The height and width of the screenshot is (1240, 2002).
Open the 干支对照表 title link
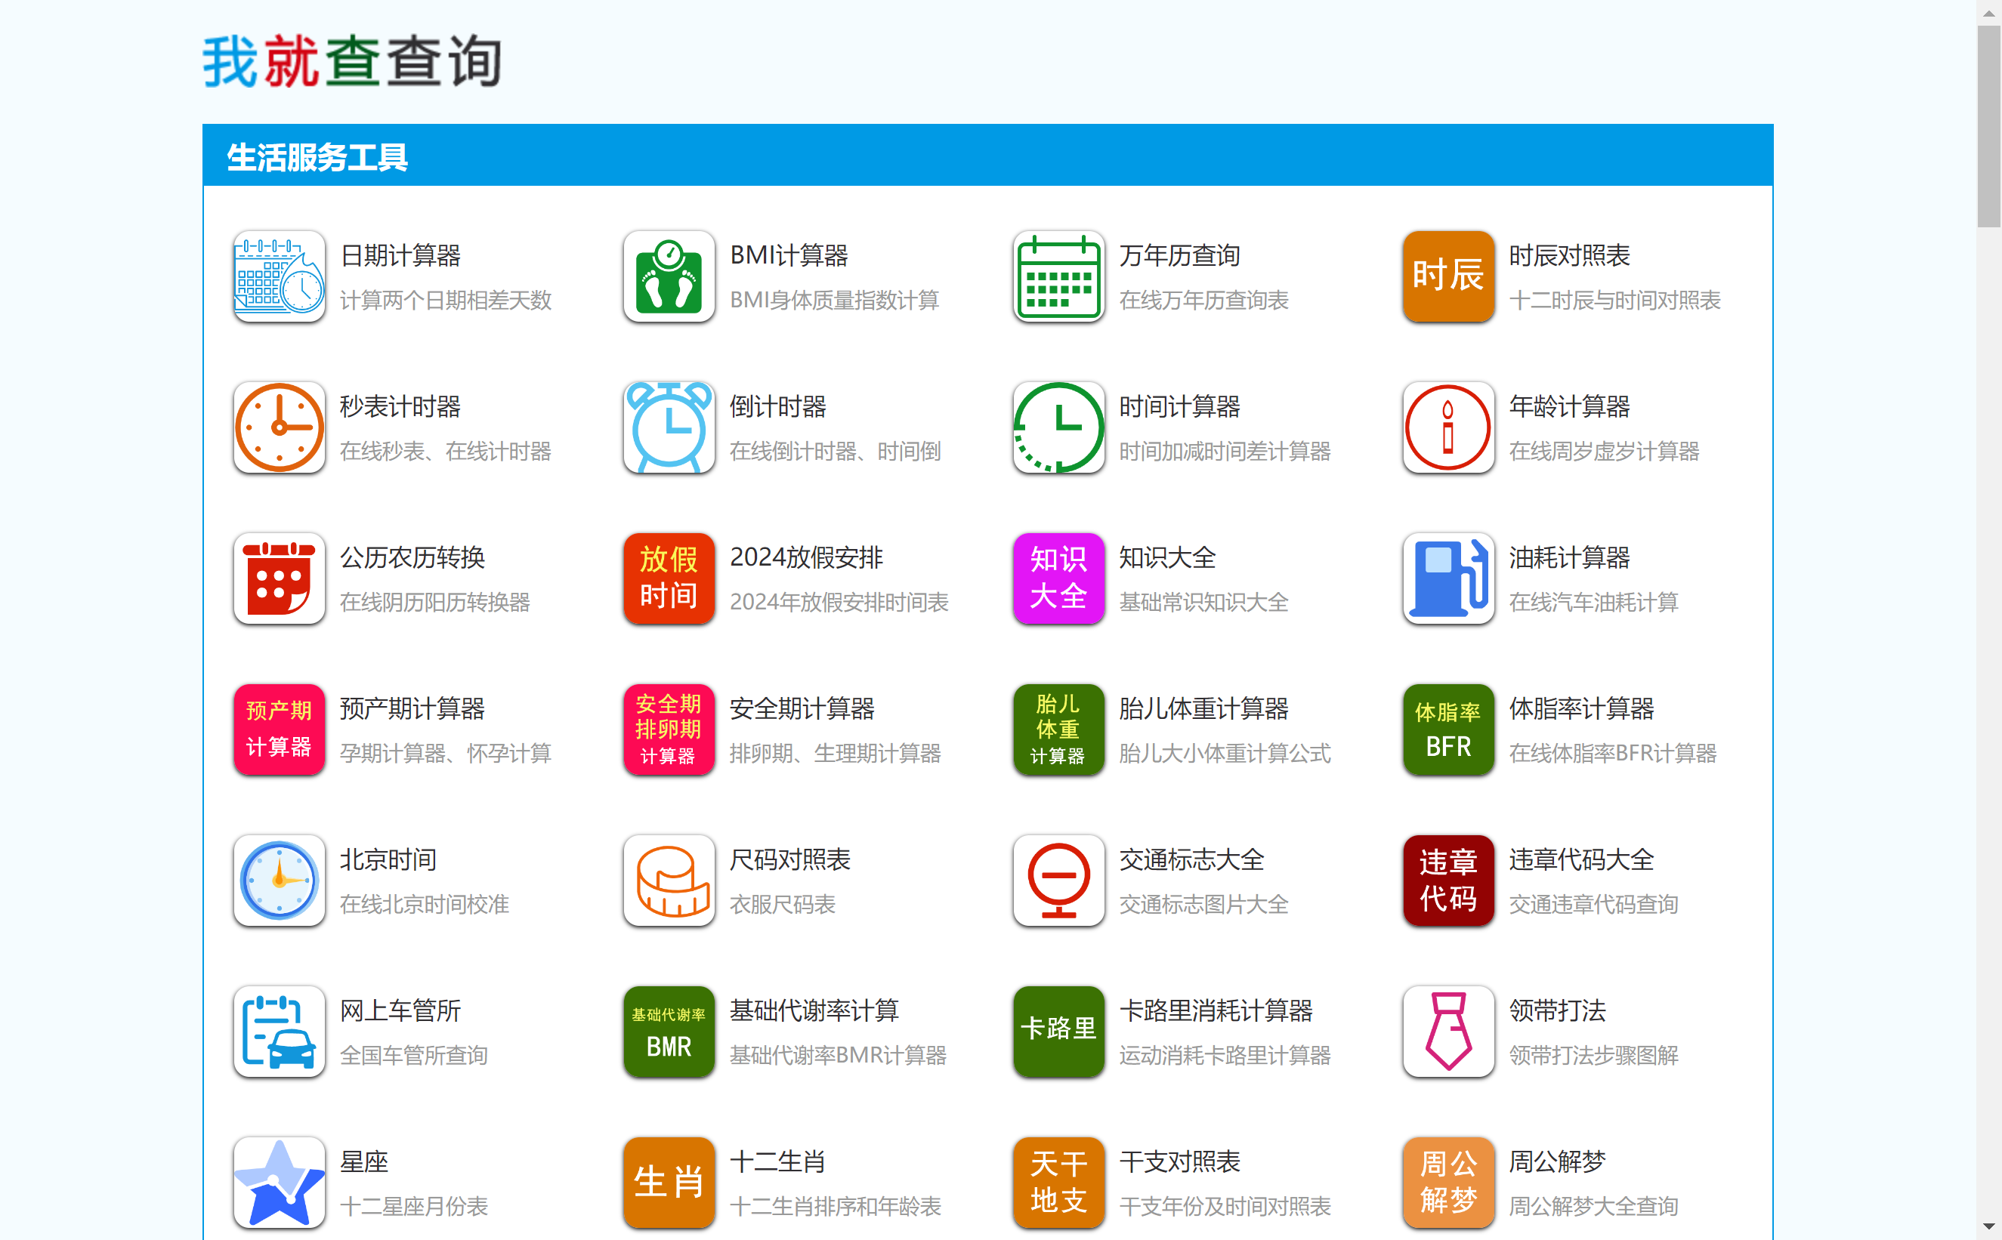tap(1179, 1161)
